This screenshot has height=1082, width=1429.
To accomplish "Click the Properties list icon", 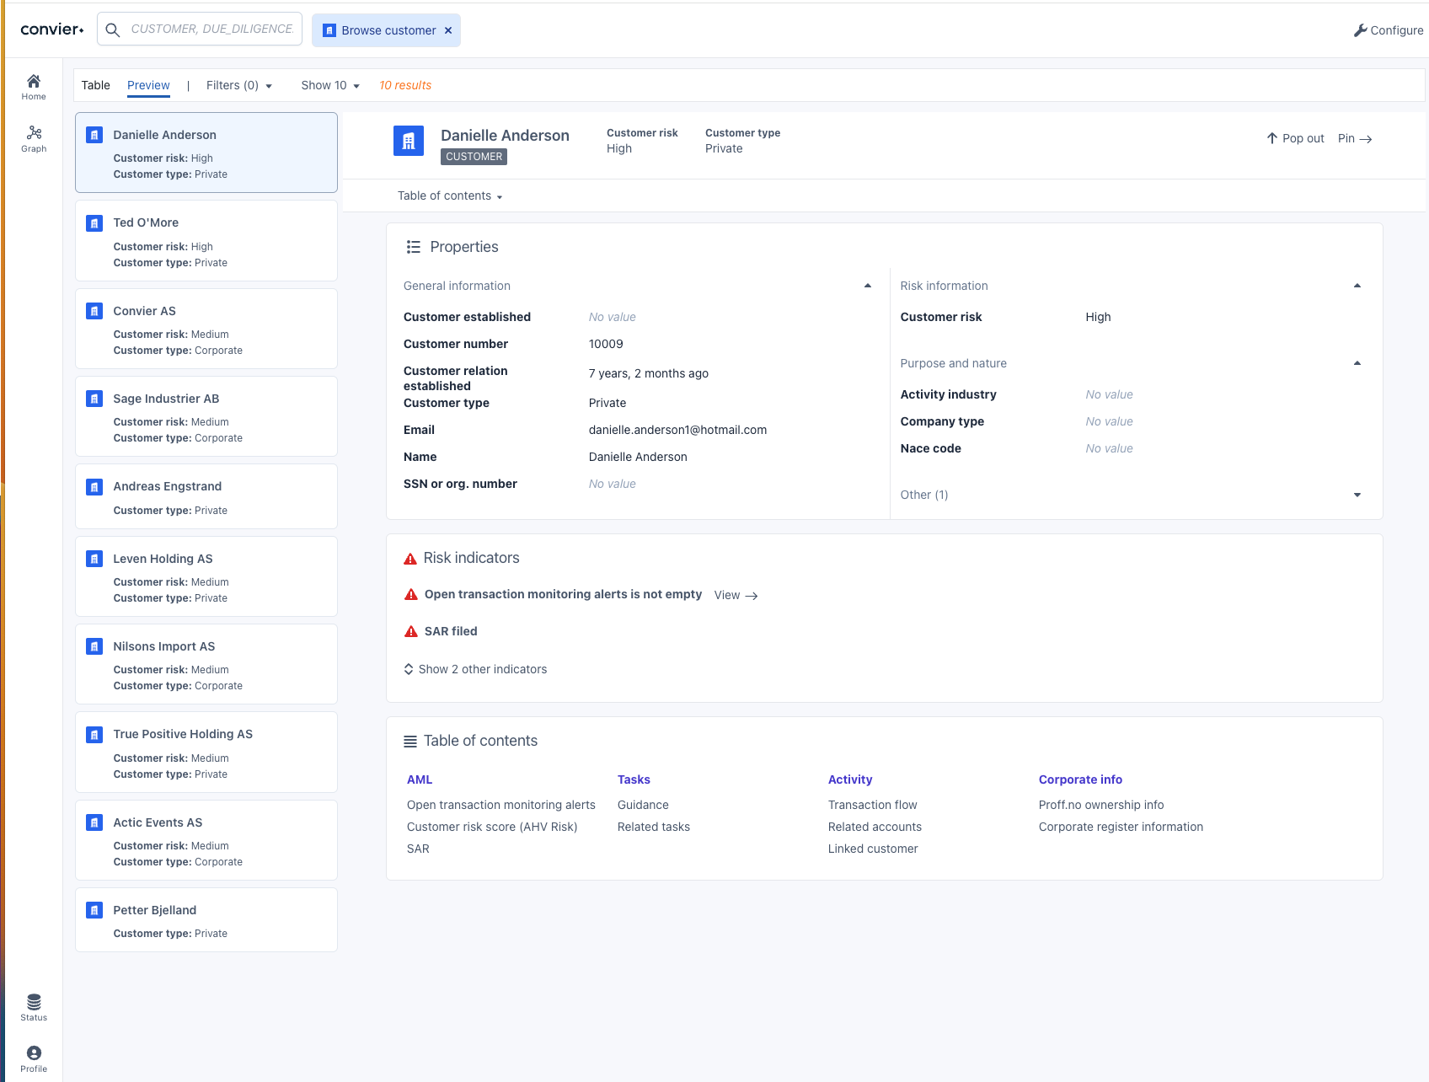I will 413,247.
